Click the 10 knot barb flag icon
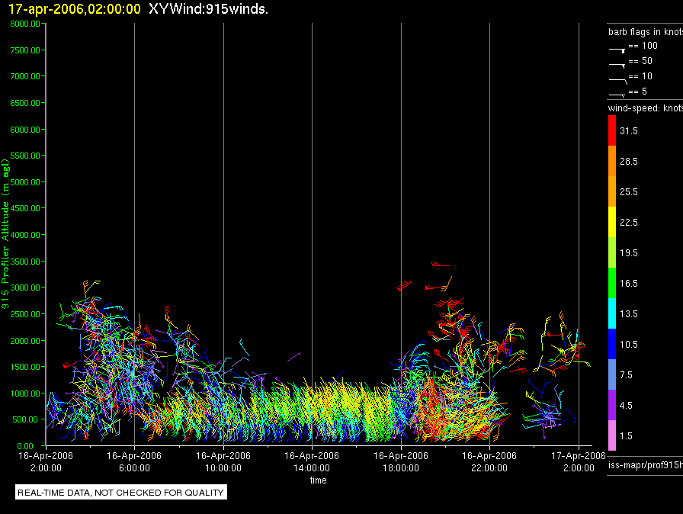This screenshot has height=514, width=683. (617, 81)
